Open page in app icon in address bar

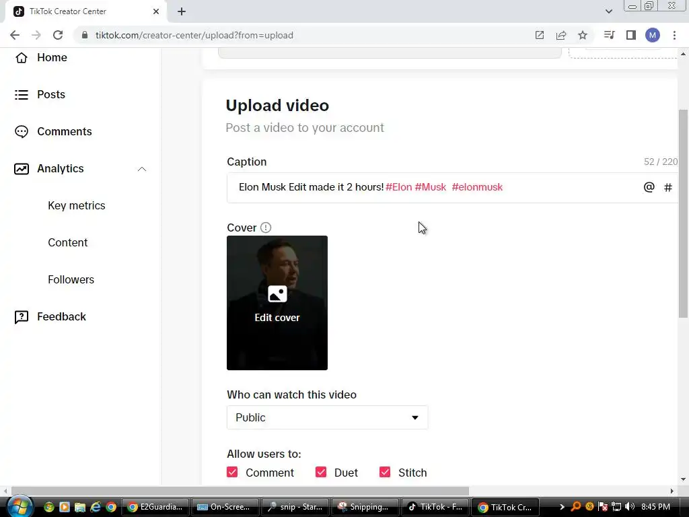[x=540, y=35]
